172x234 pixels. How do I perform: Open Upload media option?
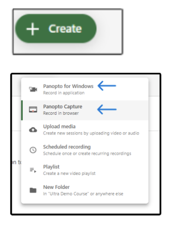(85, 130)
